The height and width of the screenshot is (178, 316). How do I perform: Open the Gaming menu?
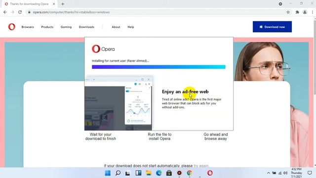(66, 27)
